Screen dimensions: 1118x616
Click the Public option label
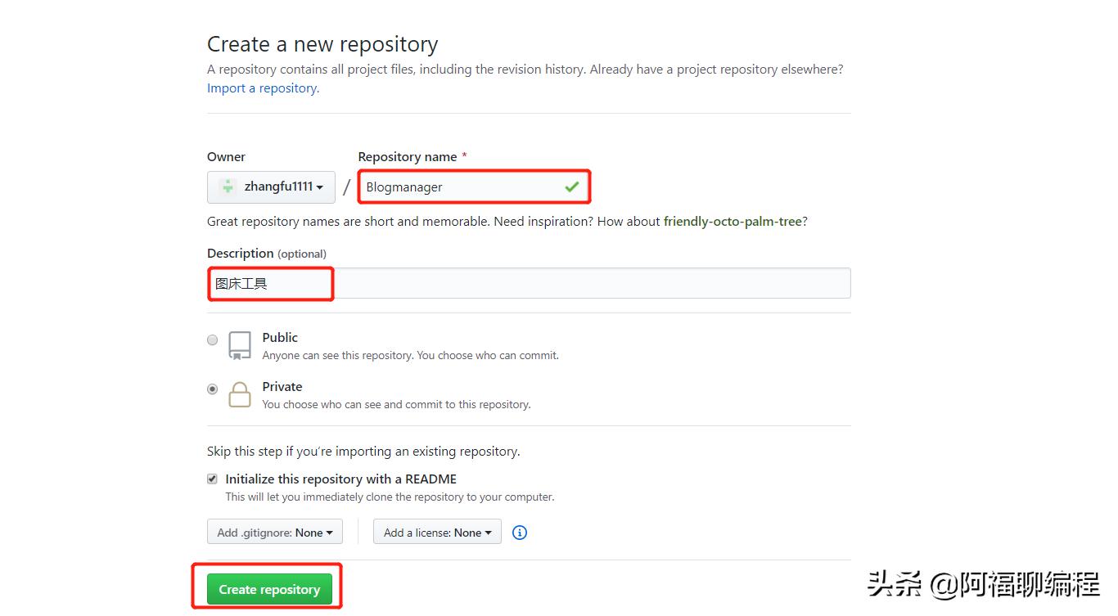[280, 337]
